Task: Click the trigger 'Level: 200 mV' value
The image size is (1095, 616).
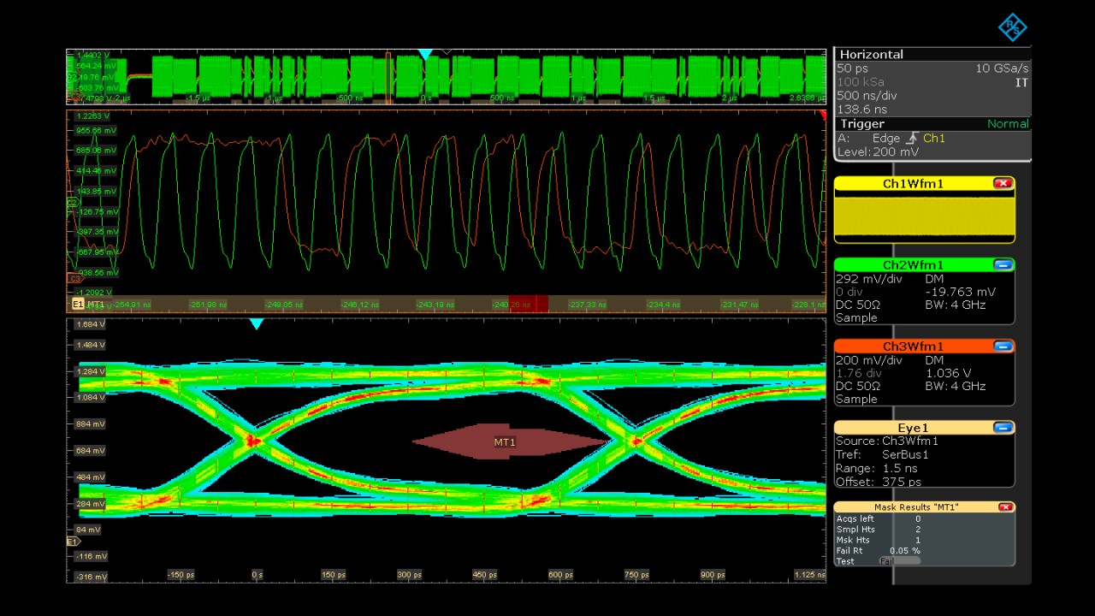Action: coord(878,151)
